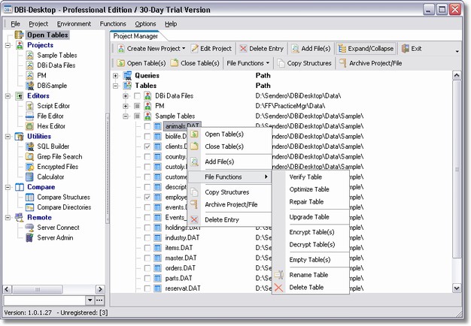The width and height of the screenshot is (471, 326).
Task: Uncheck the clients table checkbox
Action: (147, 146)
